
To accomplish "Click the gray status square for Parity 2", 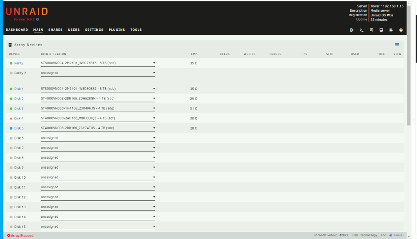I will pos(11,73).
